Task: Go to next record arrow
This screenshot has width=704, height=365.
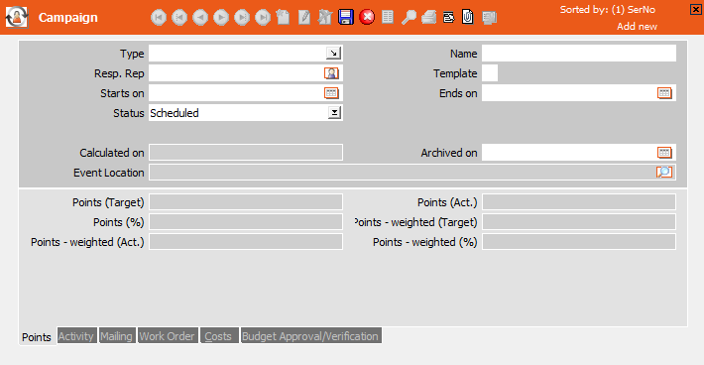Action: 221,18
